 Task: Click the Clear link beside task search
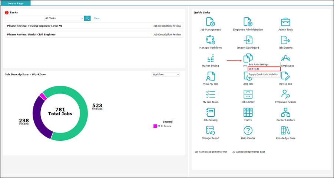[97, 18]
